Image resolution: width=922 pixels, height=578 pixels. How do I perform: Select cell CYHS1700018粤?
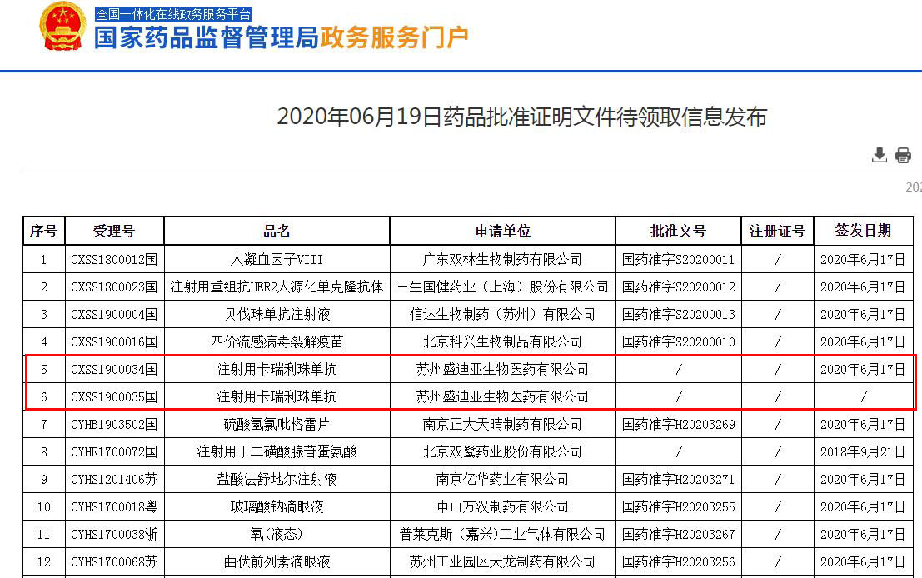[x=114, y=507]
